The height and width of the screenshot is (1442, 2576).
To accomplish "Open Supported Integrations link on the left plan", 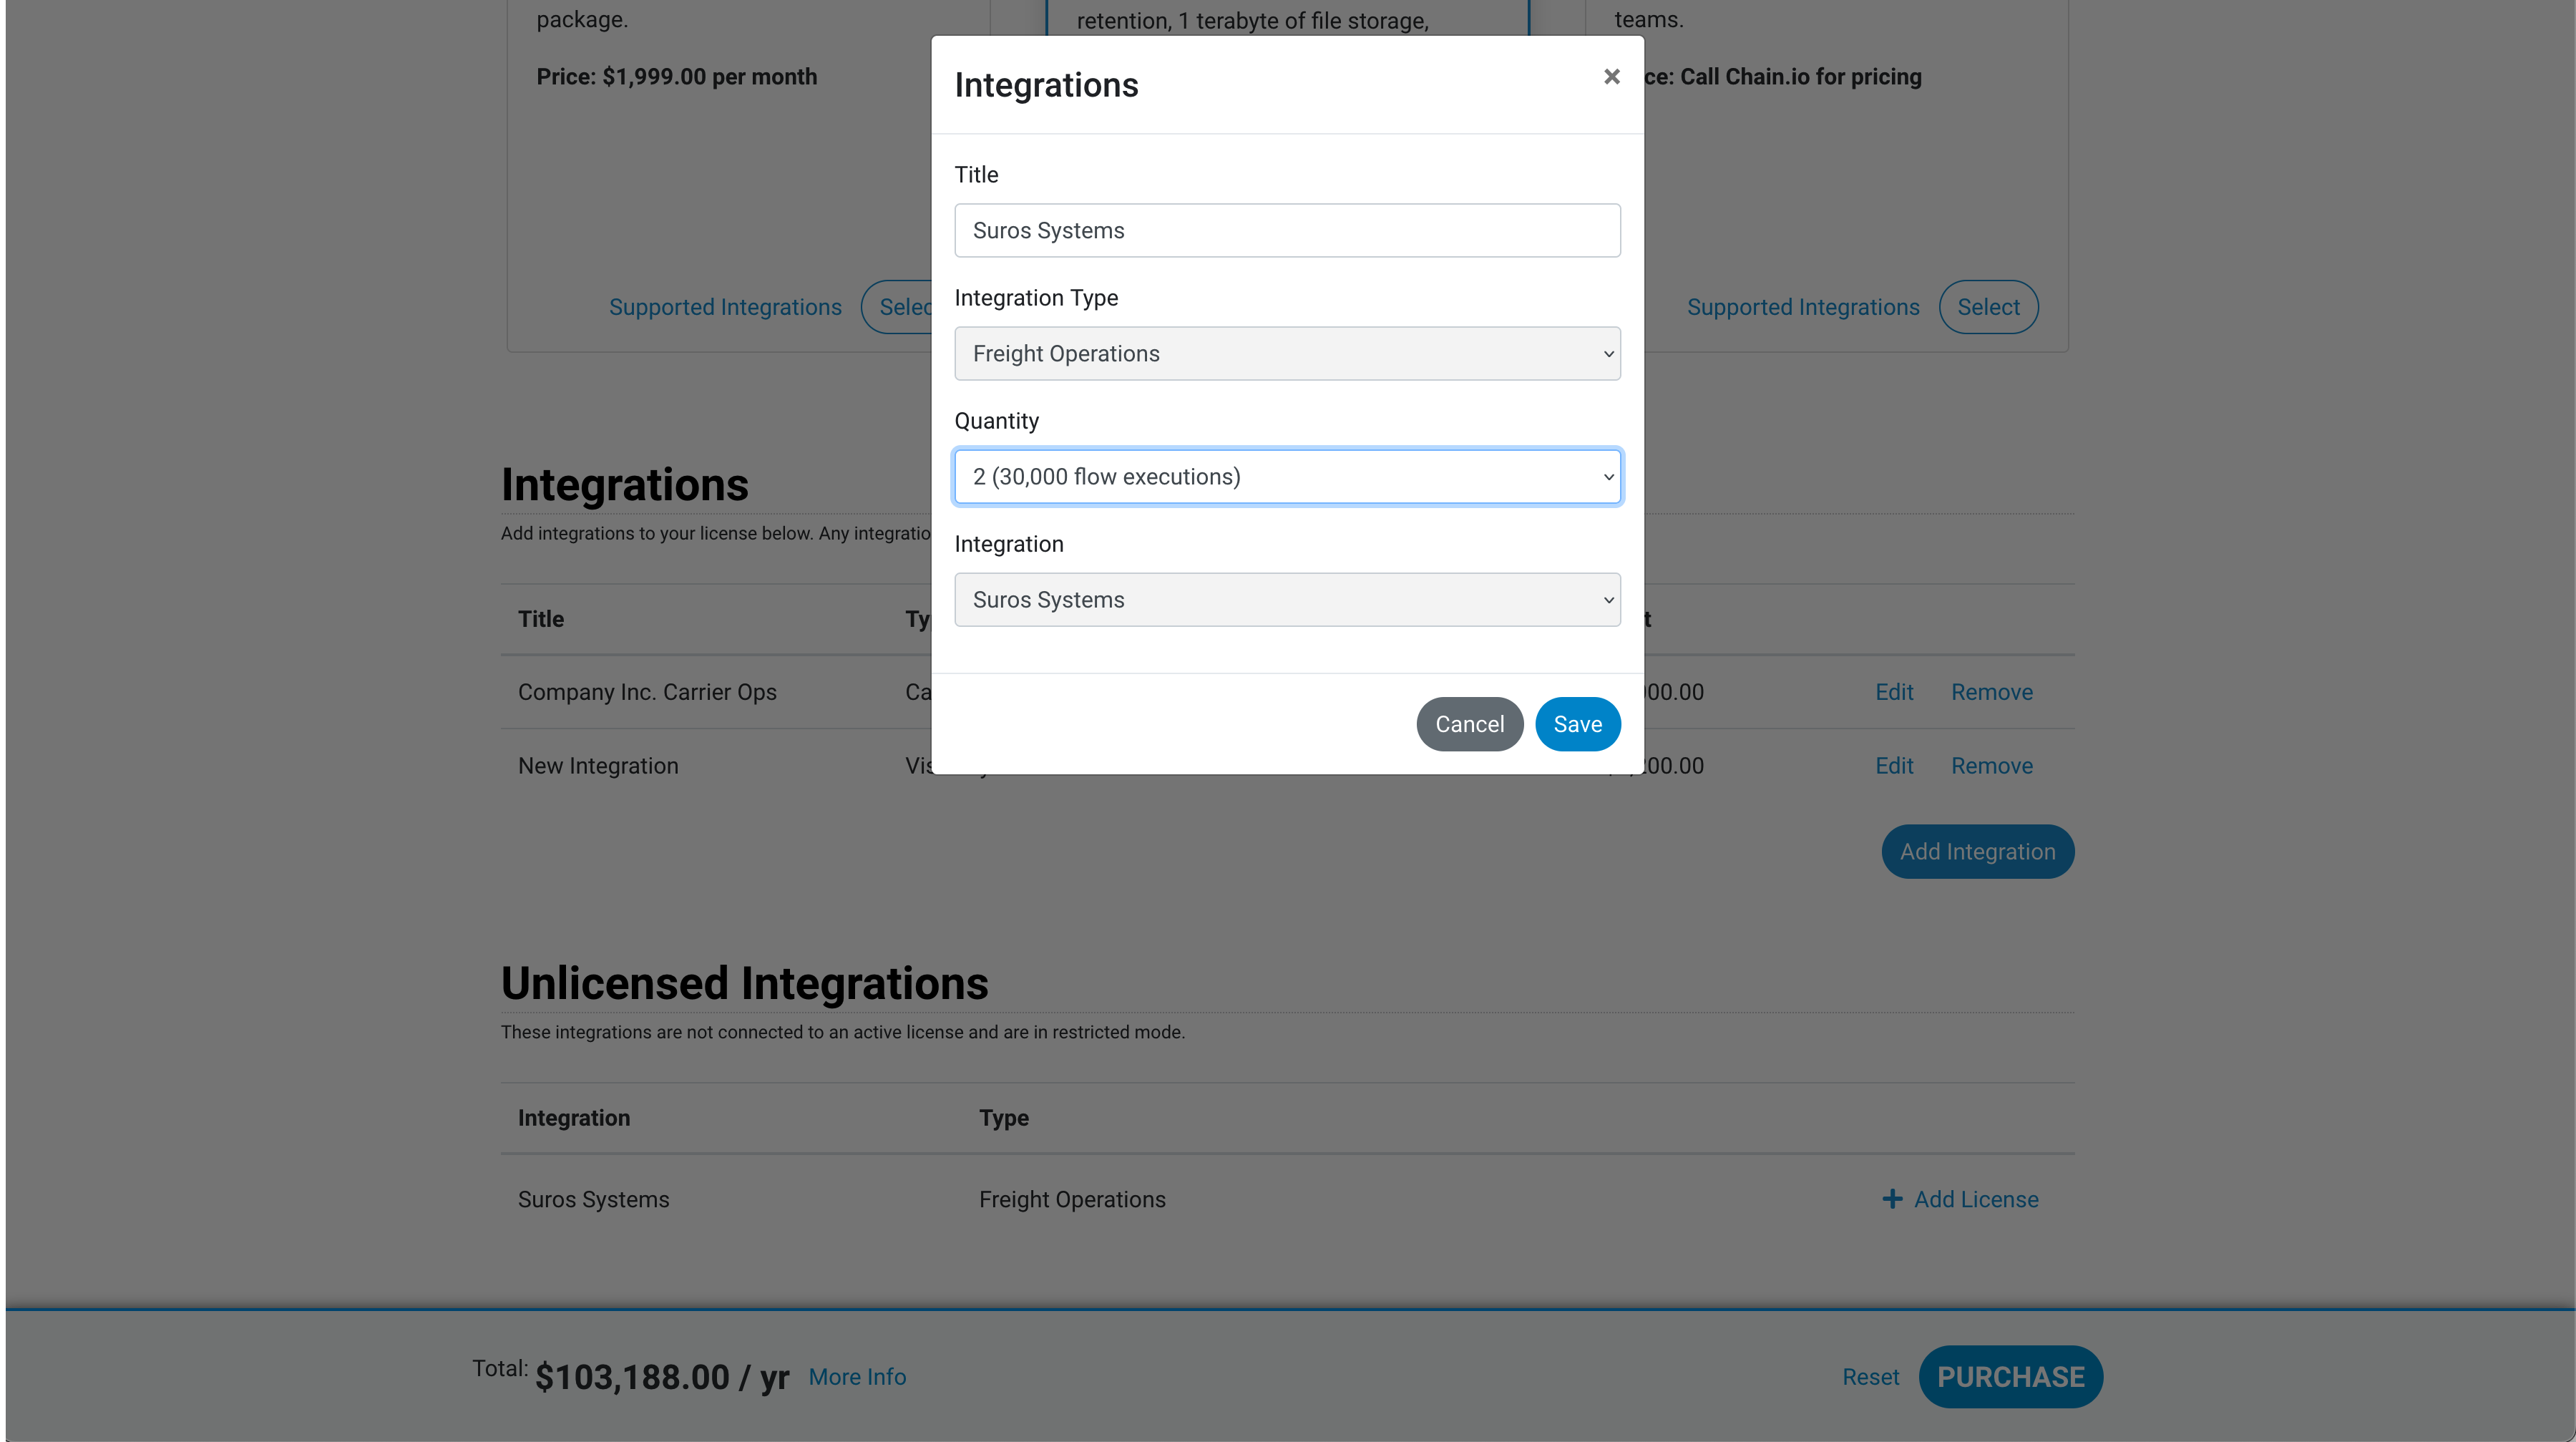I will pos(725,307).
